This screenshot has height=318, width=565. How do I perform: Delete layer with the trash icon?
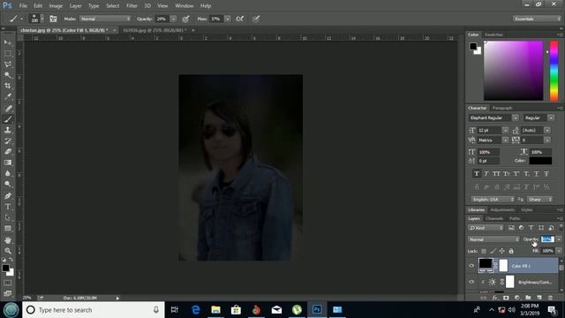(550, 298)
